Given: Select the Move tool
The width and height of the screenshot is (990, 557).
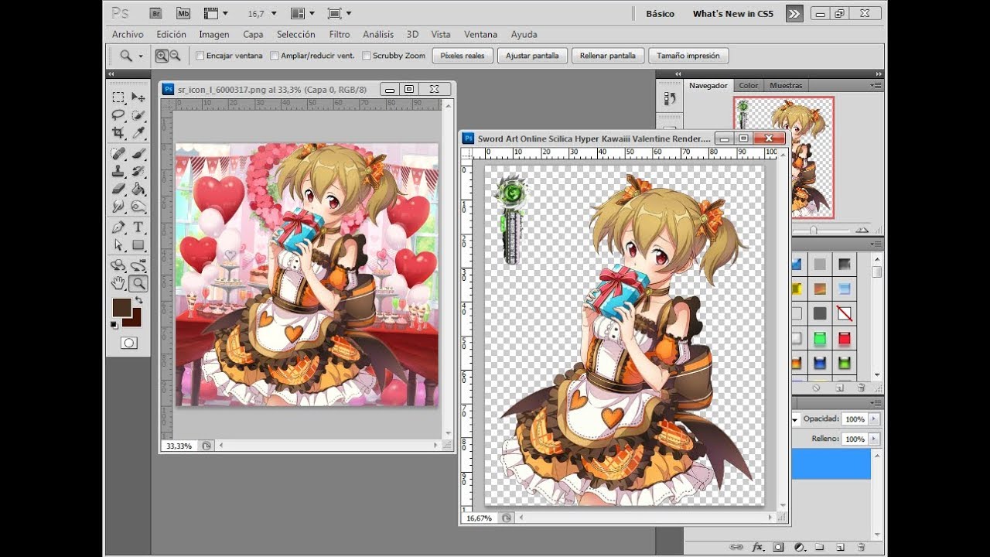Looking at the screenshot, I should pyautogui.click(x=138, y=97).
